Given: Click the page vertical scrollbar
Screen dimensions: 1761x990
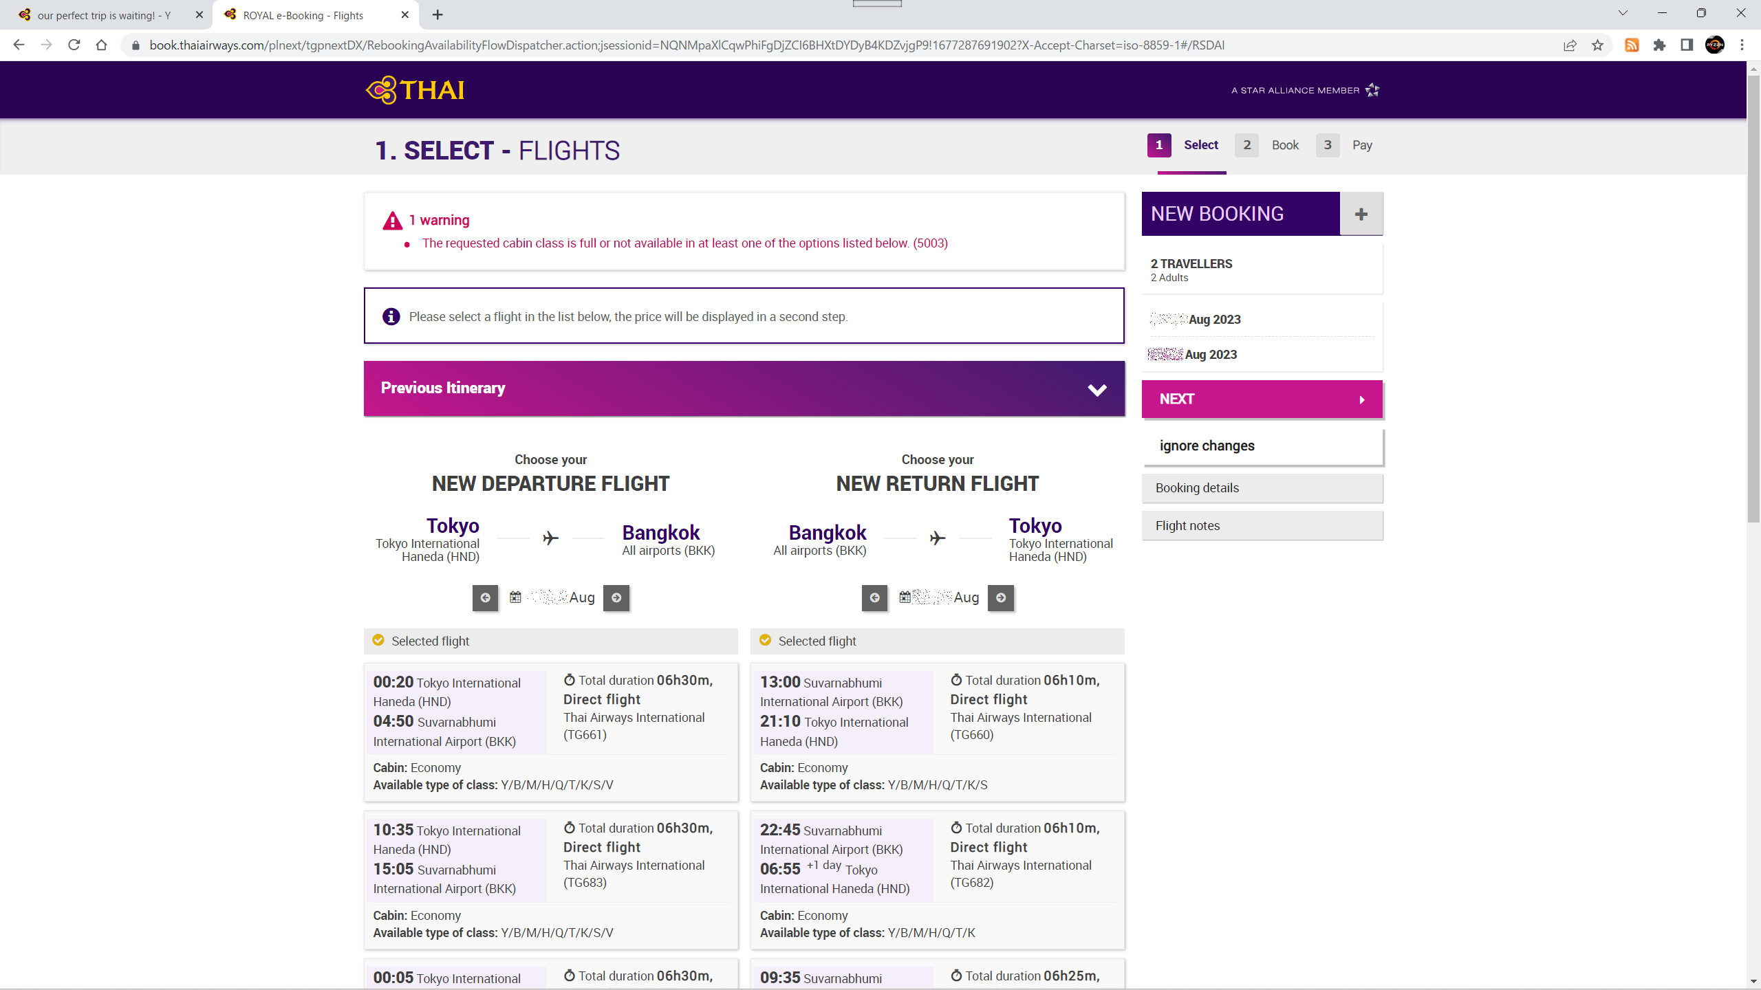Looking at the screenshot, I should point(1753,299).
